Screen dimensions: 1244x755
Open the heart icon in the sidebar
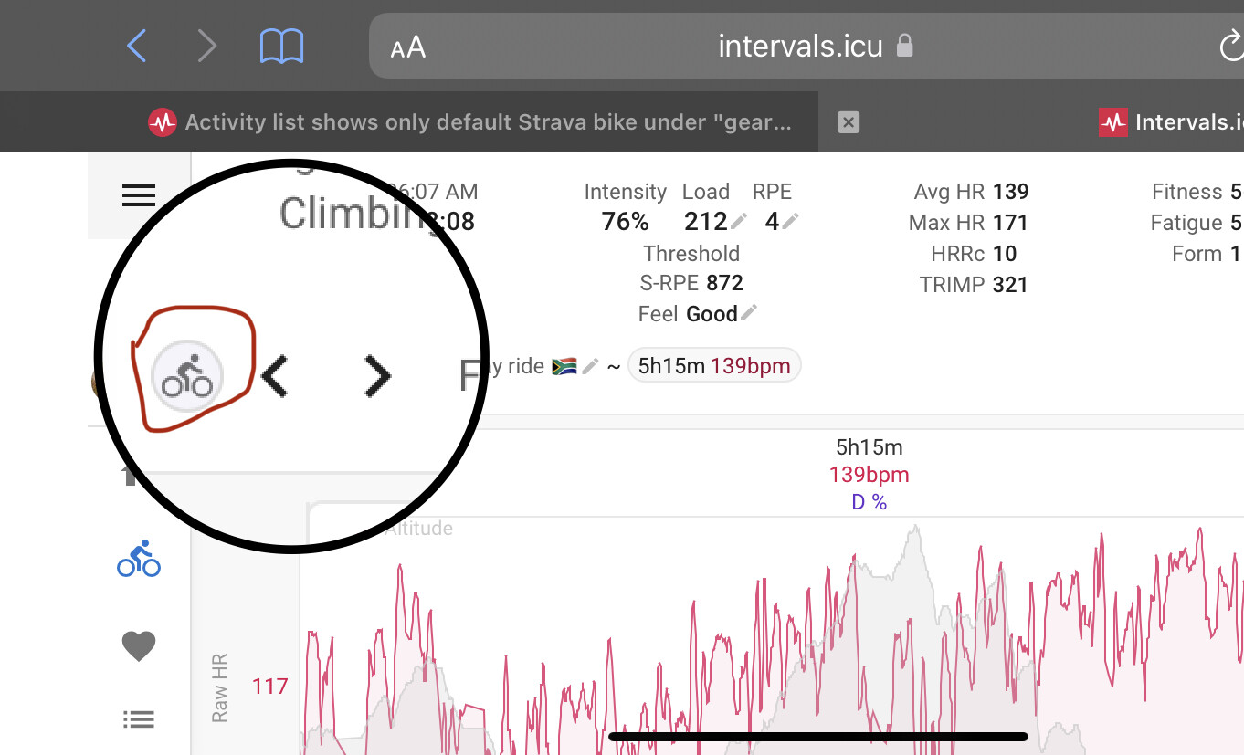tap(139, 646)
